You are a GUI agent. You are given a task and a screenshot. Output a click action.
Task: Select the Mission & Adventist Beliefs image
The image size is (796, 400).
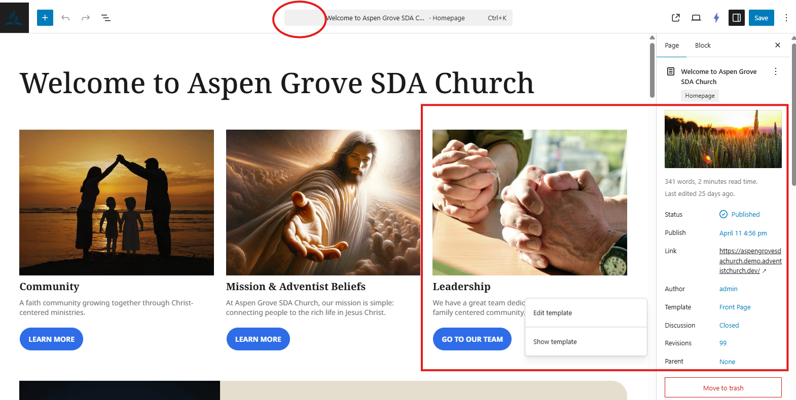[323, 203]
